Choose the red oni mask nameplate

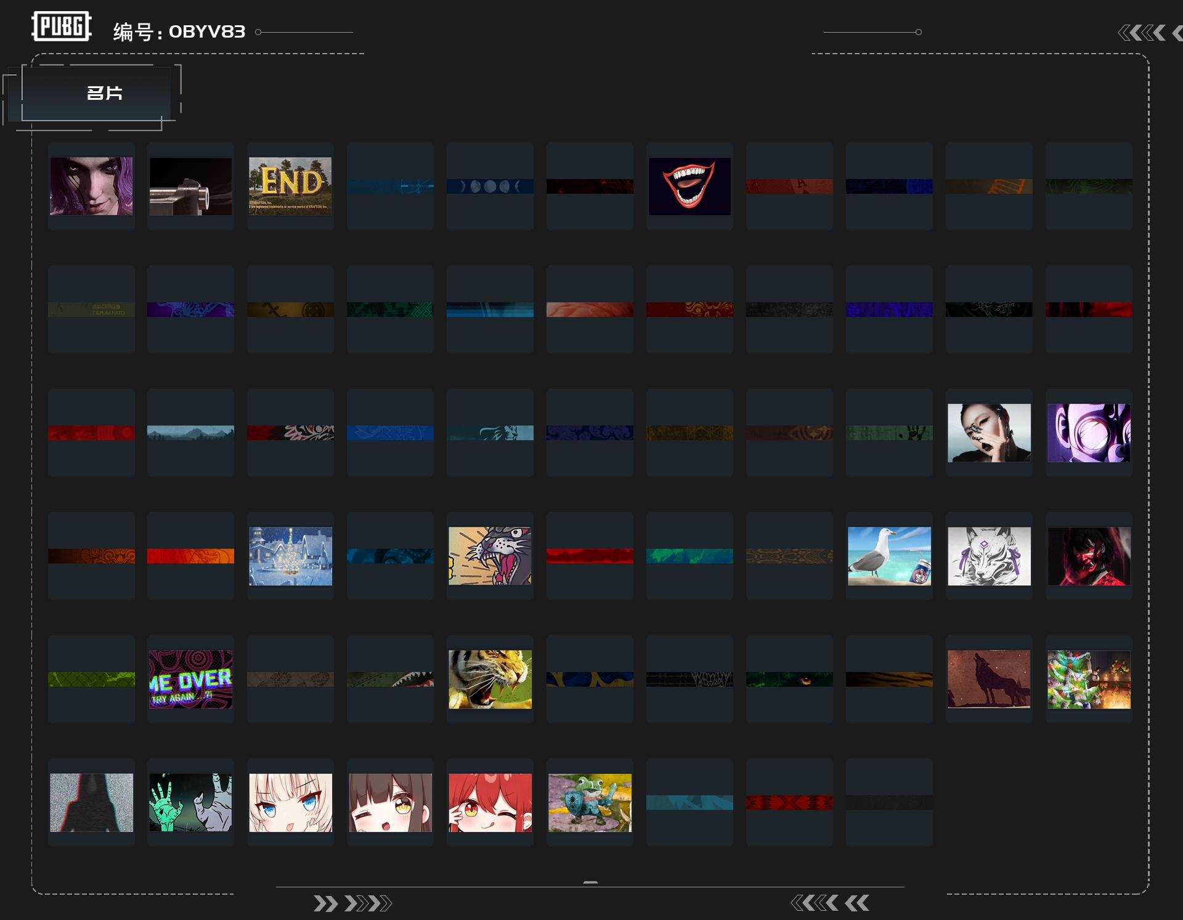pyautogui.click(x=1089, y=556)
